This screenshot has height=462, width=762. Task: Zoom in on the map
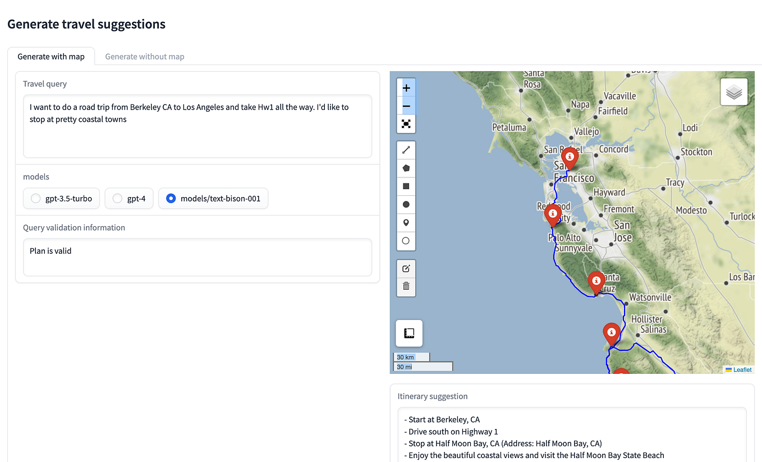[406, 88]
